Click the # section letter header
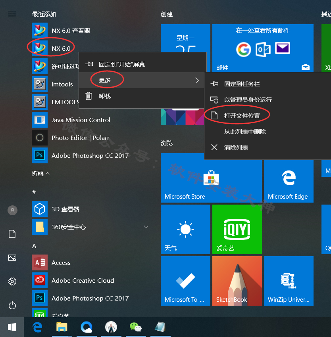This screenshot has height=337, width=331. tap(34, 192)
